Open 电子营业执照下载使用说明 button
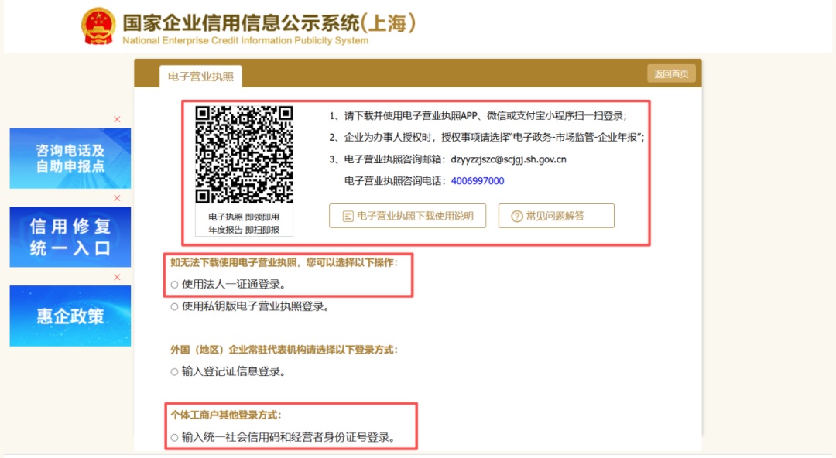Viewport: 836px width, 458px height. (x=407, y=216)
